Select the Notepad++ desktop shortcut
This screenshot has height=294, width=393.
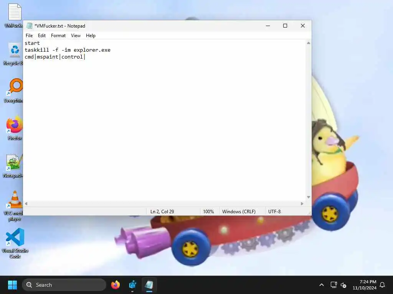13,166
